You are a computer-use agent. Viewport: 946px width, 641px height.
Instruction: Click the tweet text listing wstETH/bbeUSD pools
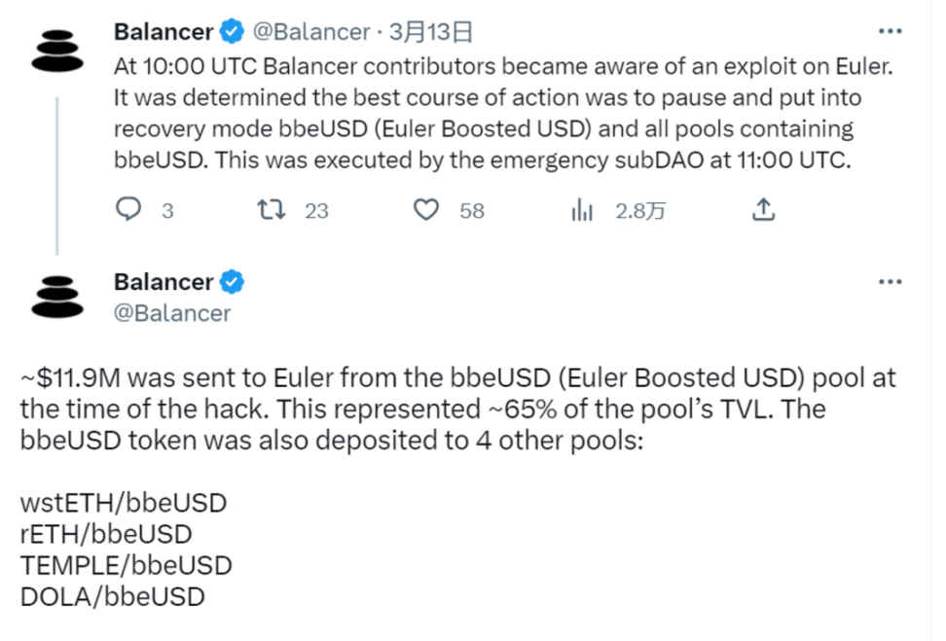point(124,504)
